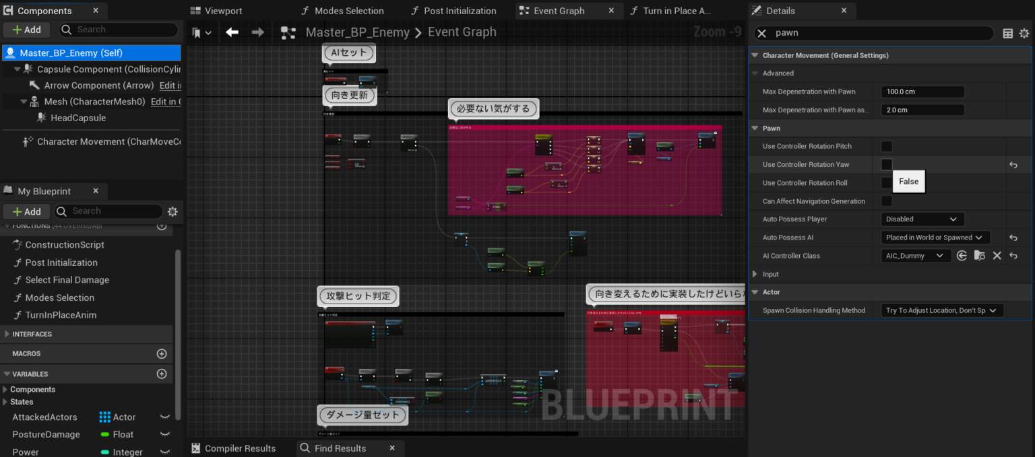Navigate to Master_BP_Enemy via the breadcrumb
This screenshot has width=1035, height=457.
358,32
